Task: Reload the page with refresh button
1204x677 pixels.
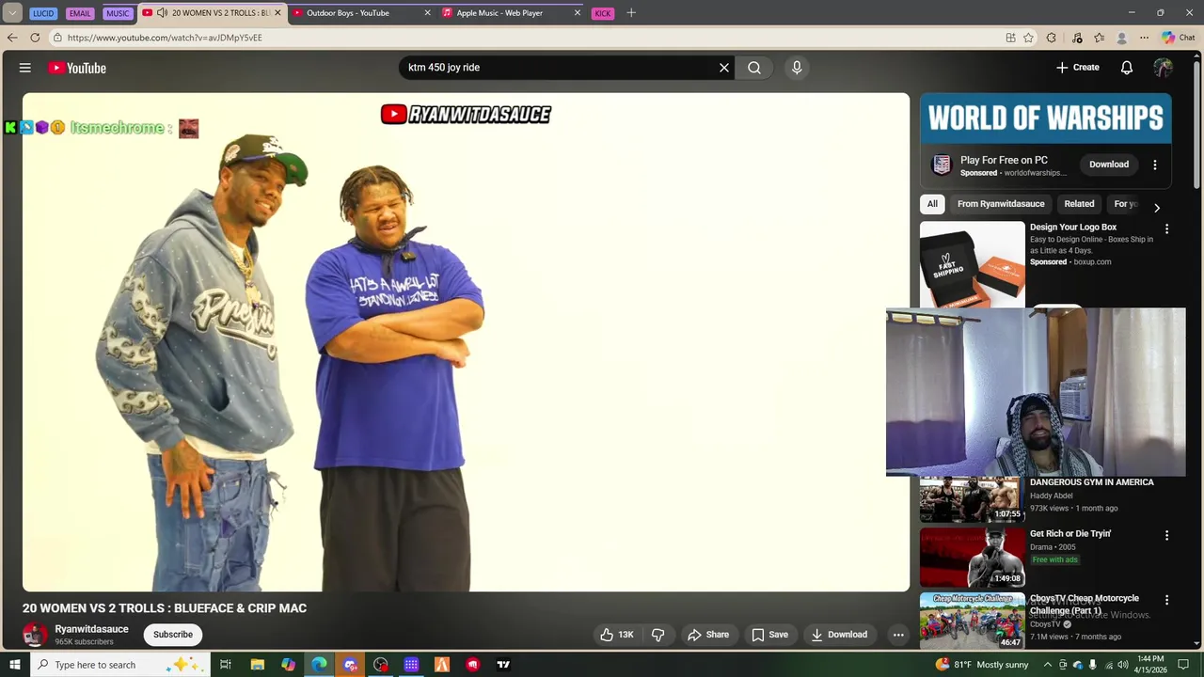Action: (x=35, y=38)
